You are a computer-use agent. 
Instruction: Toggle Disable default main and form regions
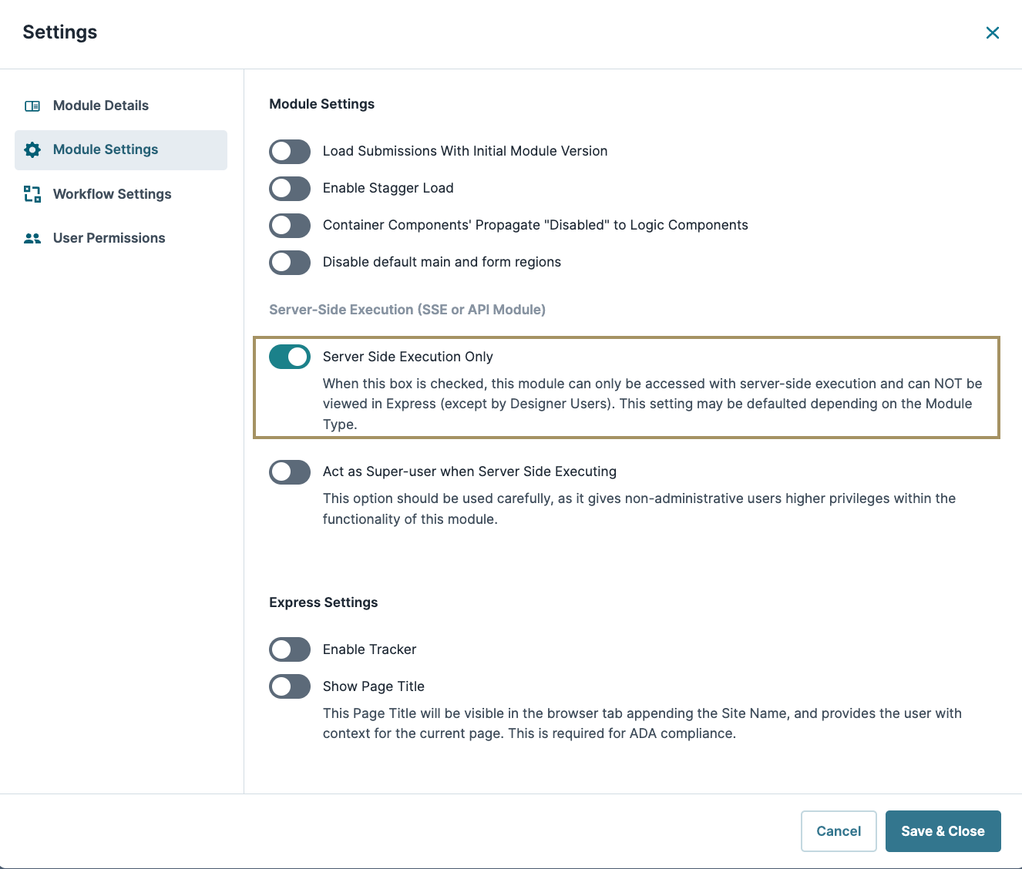point(289,262)
